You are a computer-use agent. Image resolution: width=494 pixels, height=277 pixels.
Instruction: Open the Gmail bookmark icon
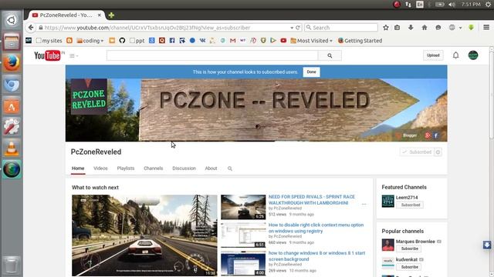[x=233, y=41]
